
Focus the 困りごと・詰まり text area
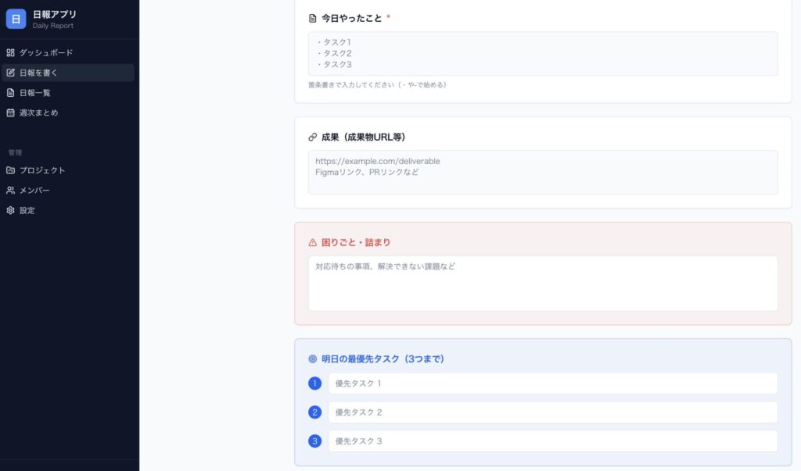[543, 284]
